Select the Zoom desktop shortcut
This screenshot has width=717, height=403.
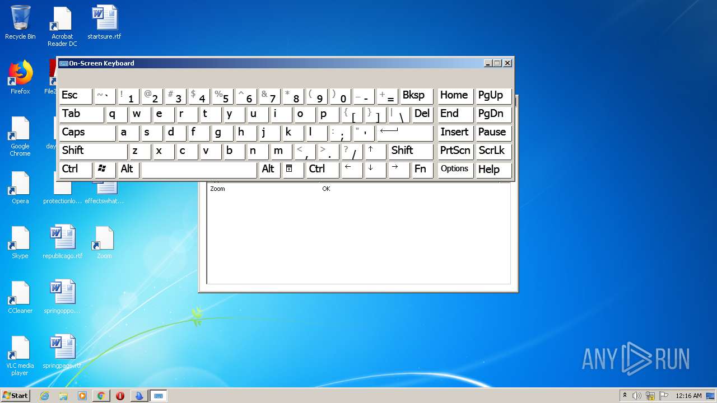pos(104,242)
